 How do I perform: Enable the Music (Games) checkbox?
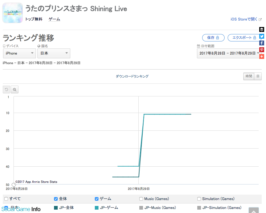pyautogui.click(x=141, y=199)
